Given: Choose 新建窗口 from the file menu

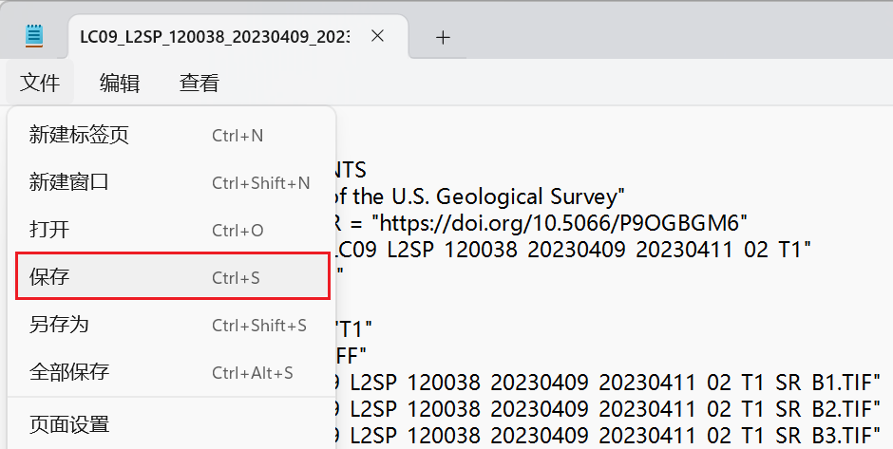Looking at the screenshot, I should pos(172,182).
